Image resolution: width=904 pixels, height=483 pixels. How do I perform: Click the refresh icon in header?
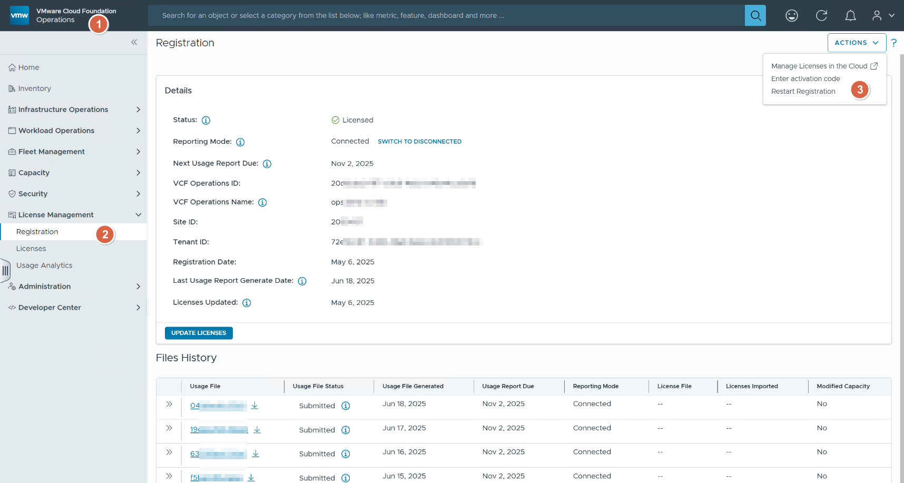click(821, 15)
